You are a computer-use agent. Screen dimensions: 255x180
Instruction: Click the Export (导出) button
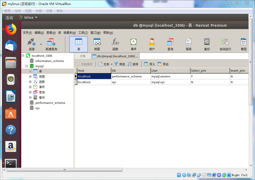pyautogui.click(x=163, y=64)
